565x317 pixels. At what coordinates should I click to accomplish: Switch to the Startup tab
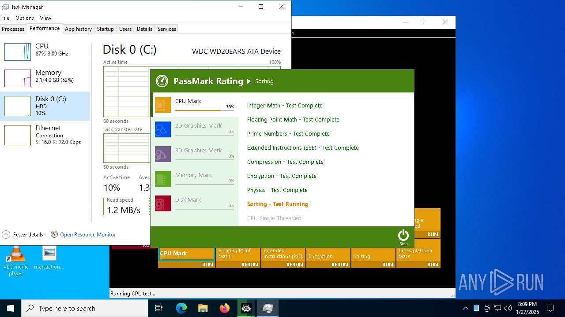pyautogui.click(x=105, y=29)
